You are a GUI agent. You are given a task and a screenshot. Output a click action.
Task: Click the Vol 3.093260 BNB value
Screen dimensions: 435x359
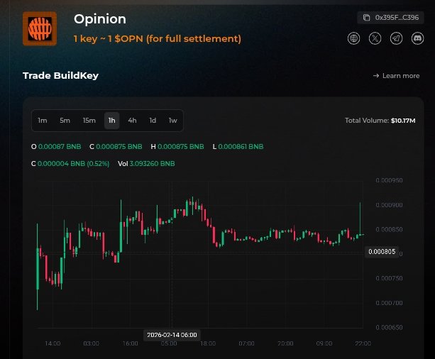pos(153,164)
